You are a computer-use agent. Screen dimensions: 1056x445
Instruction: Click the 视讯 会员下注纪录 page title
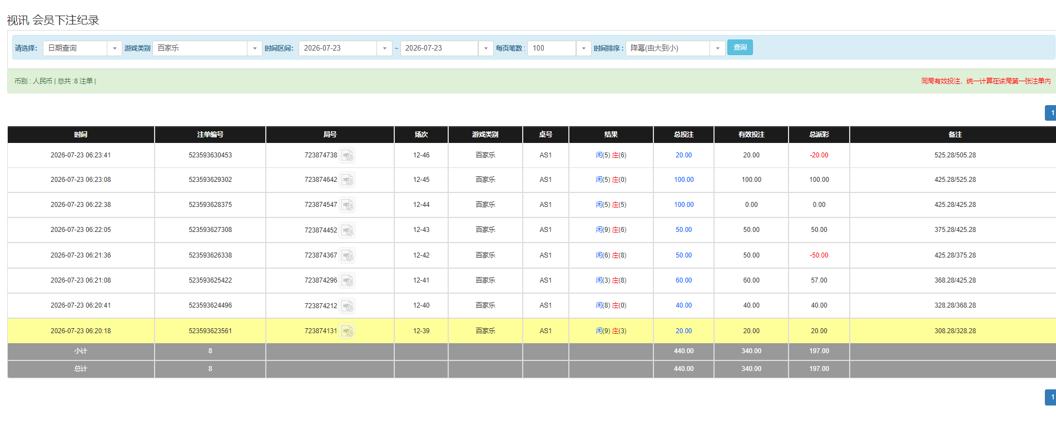coord(53,20)
